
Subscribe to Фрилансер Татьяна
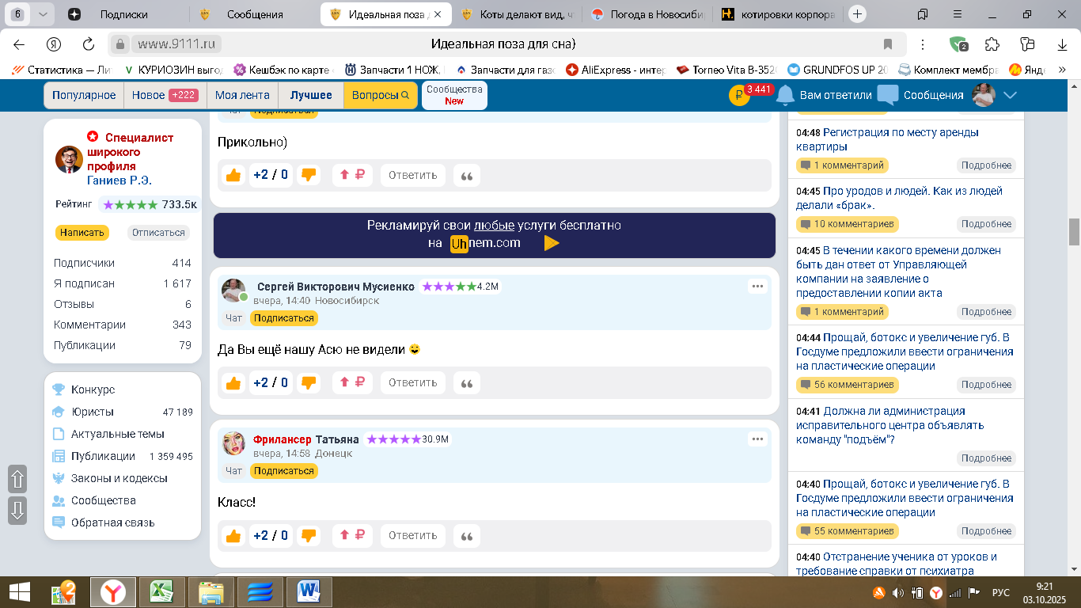pos(284,471)
